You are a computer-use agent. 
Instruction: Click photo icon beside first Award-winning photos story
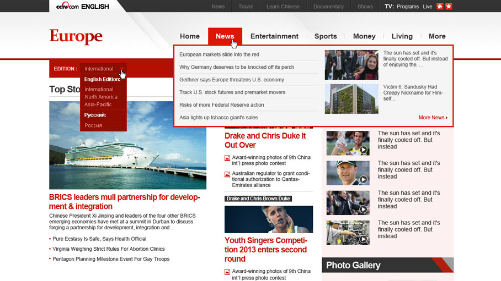pos(227,158)
